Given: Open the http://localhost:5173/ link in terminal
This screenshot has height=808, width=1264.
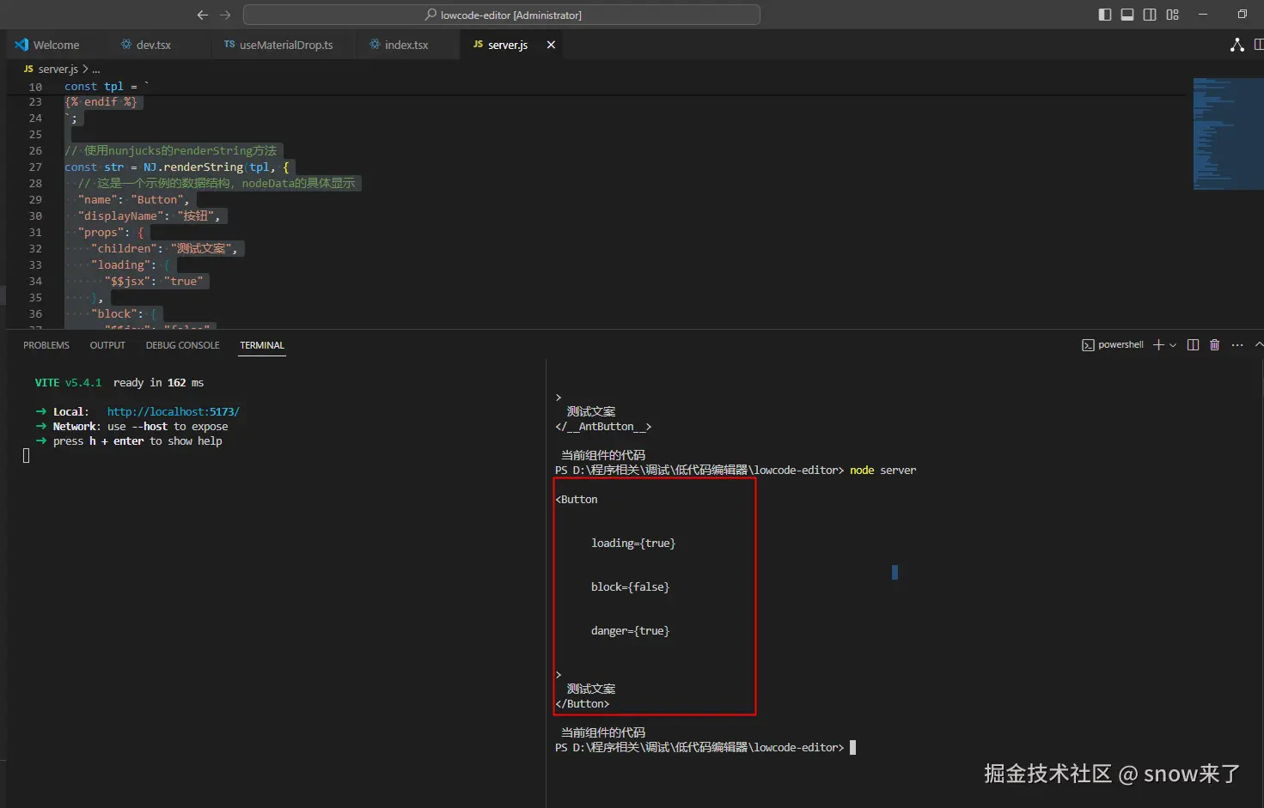Looking at the screenshot, I should 173,411.
